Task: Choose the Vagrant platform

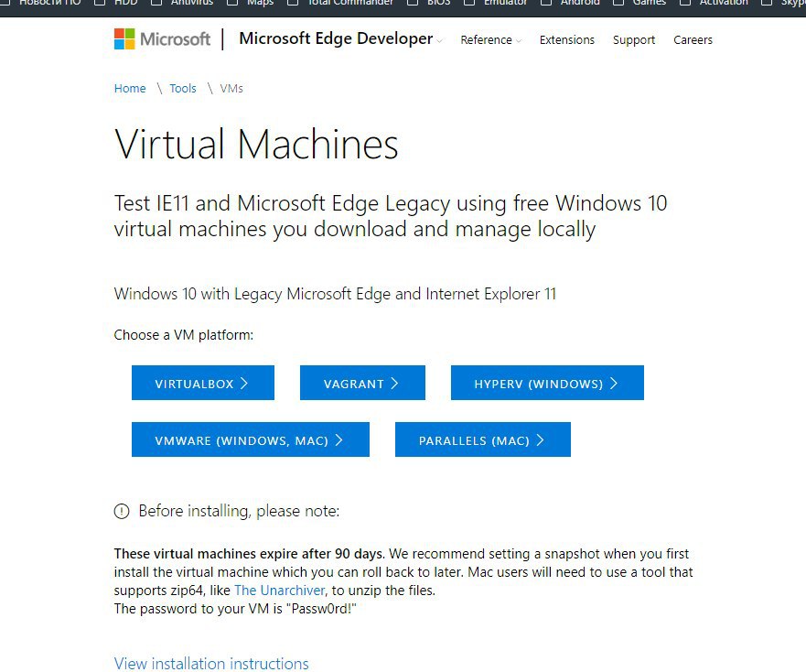Action: 362,383
